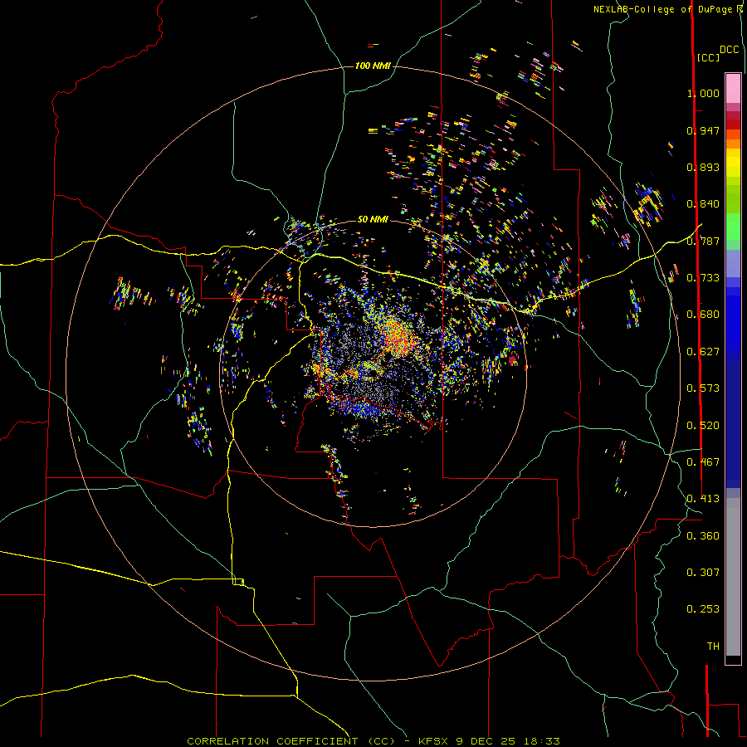Viewport: 747px width, 747px height.
Task: Click the 0.893 legend value
Action: click(x=703, y=167)
